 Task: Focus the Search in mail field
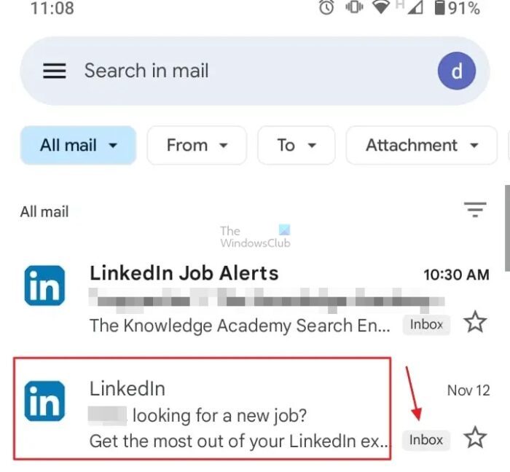pyautogui.click(x=240, y=71)
